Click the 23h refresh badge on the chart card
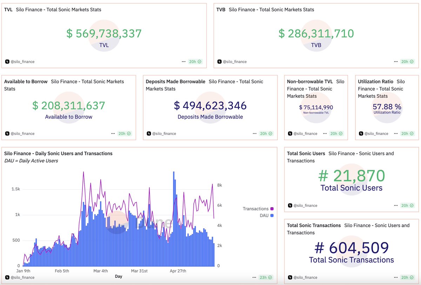Screen dimensions: 421x285 point(266,277)
